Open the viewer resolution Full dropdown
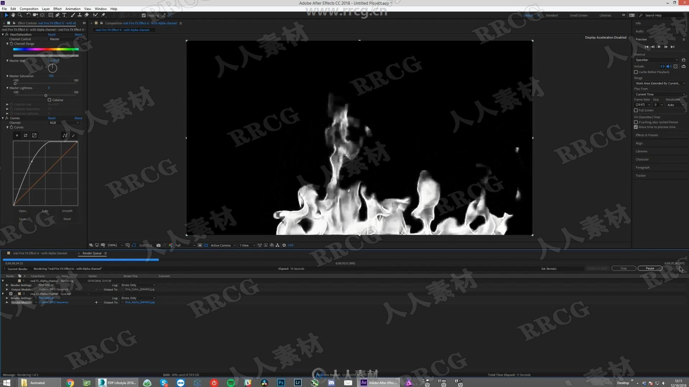 [185, 245]
